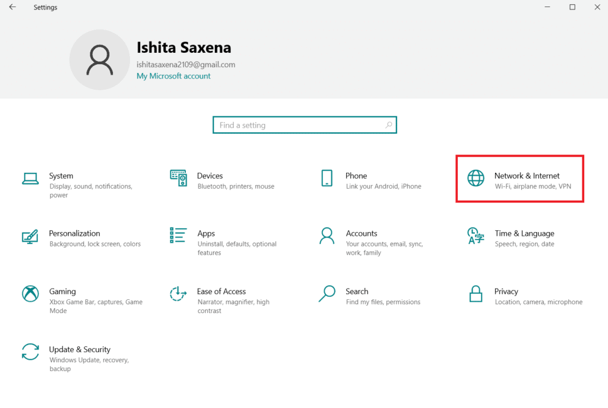Click the Update & Security refresh icon
608x408 pixels.
(x=30, y=352)
